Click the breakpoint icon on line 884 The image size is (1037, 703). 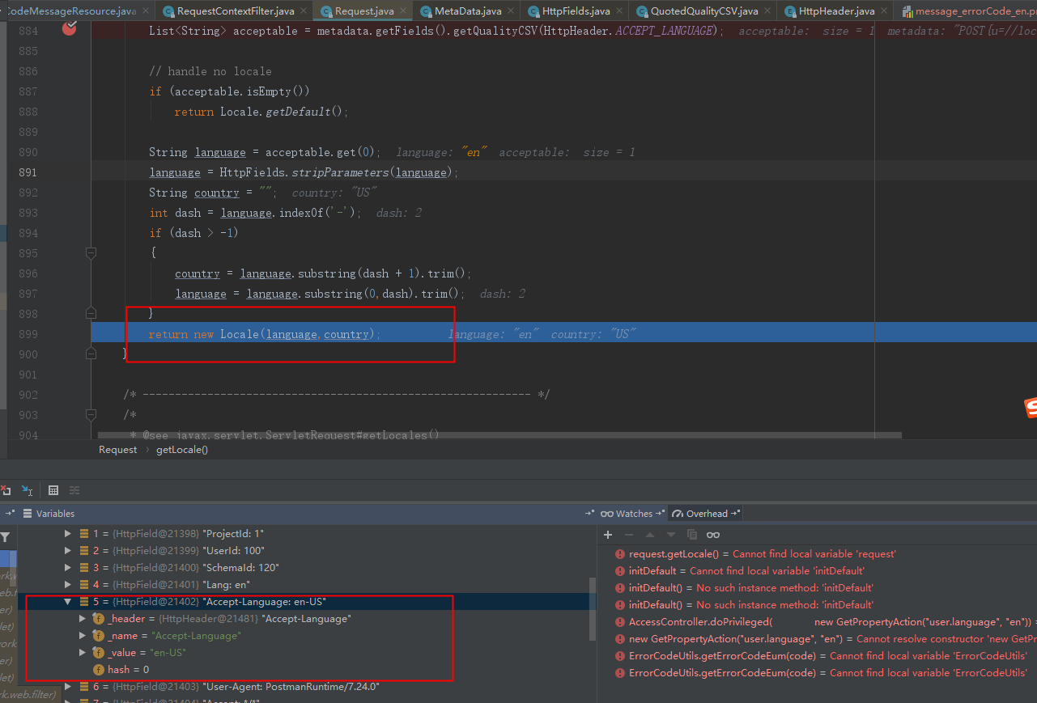[70, 28]
